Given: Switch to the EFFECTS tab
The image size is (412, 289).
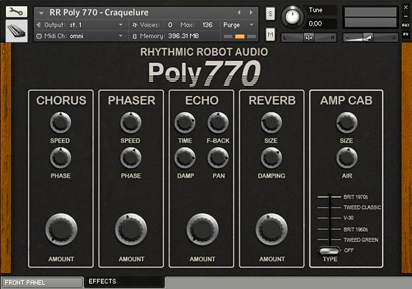Looking at the screenshot, I should tap(124, 282).
